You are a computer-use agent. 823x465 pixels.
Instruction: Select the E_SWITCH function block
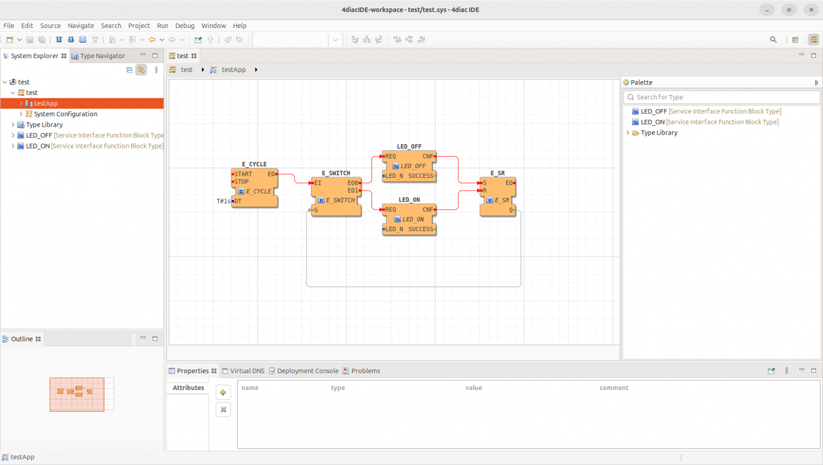pos(336,196)
